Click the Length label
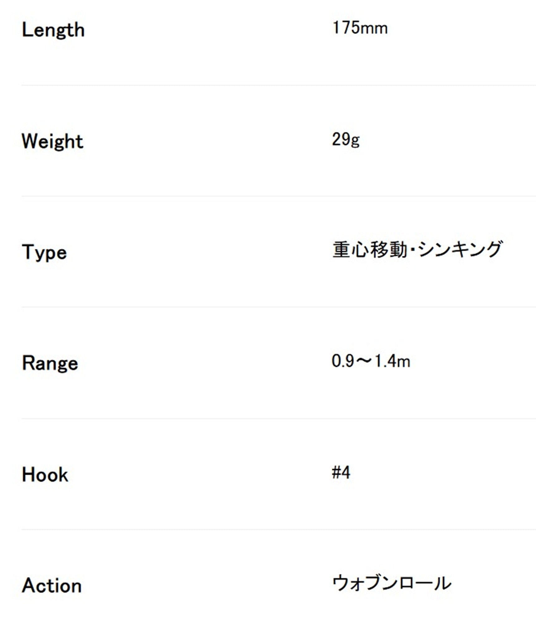The height and width of the screenshot is (624, 536). [x=53, y=30]
